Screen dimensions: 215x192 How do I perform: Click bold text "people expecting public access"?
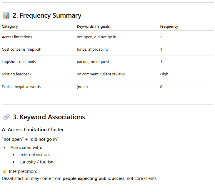pyautogui.click(x=94, y=178)
